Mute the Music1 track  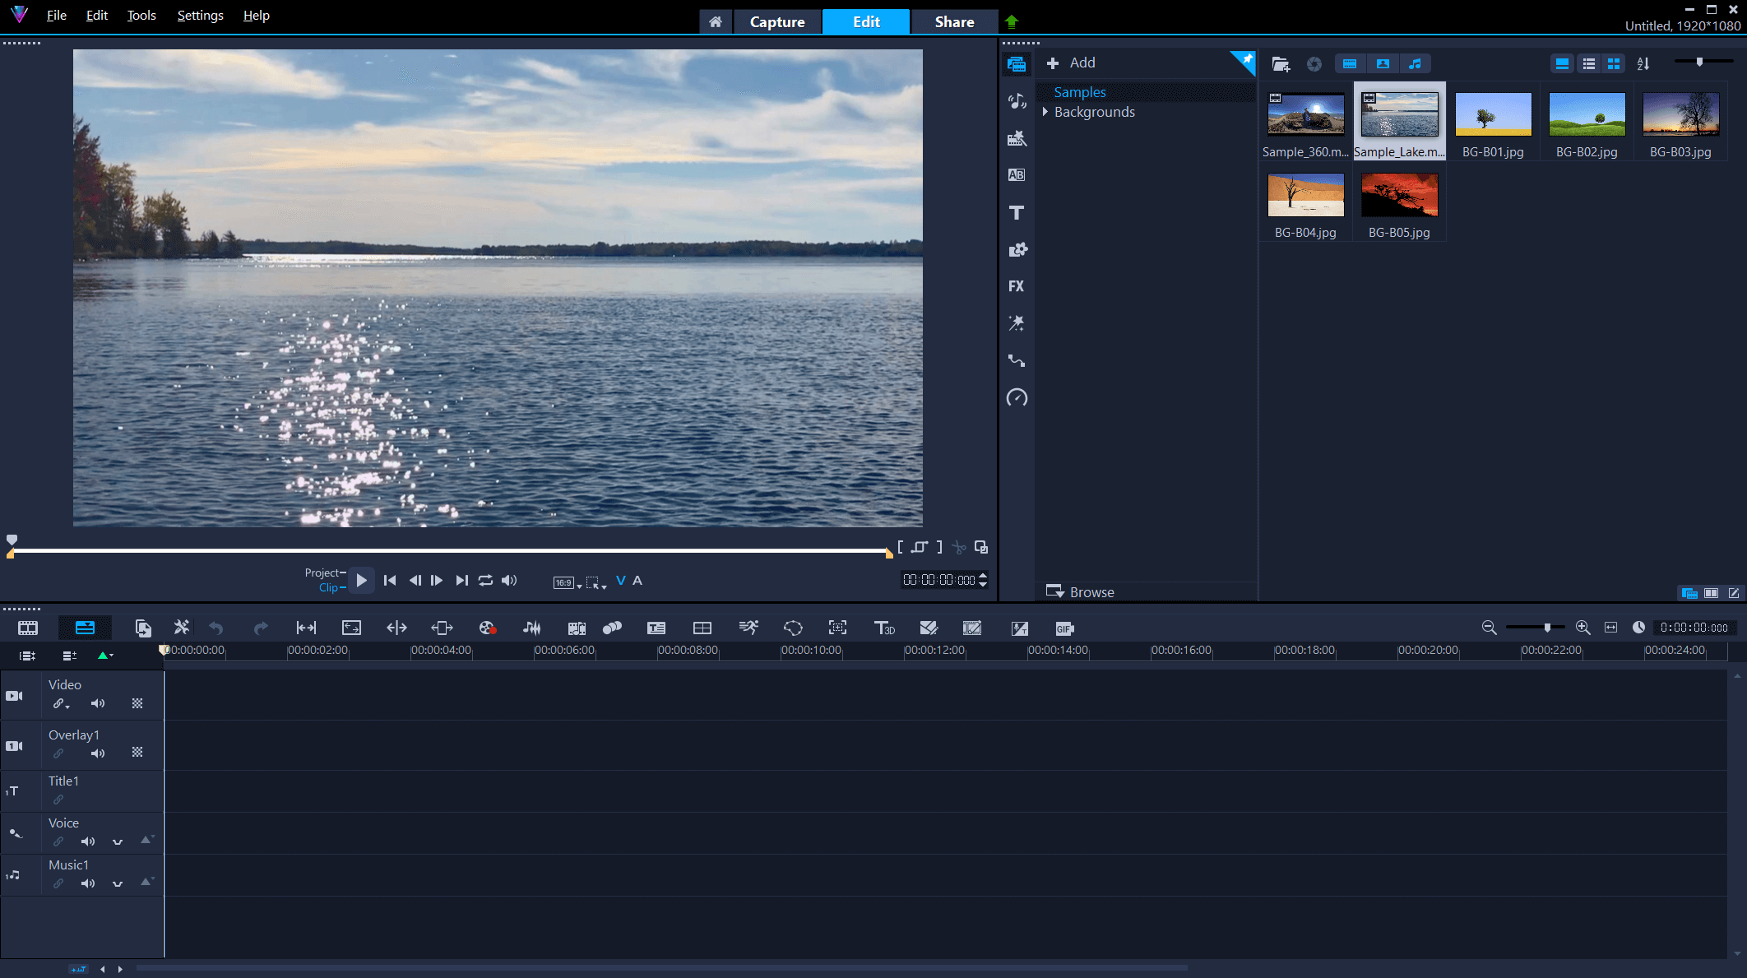pyautogui.click(x=88, y=883)
